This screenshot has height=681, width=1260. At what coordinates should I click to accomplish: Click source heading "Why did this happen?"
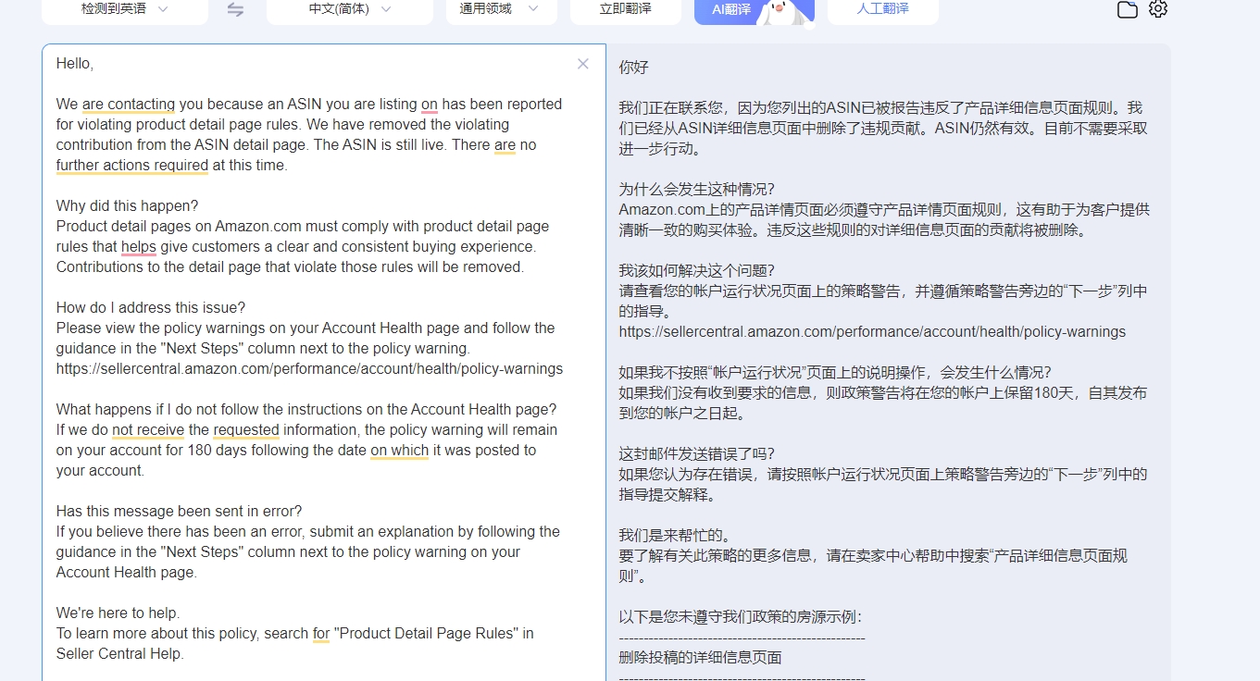(127, 206)
